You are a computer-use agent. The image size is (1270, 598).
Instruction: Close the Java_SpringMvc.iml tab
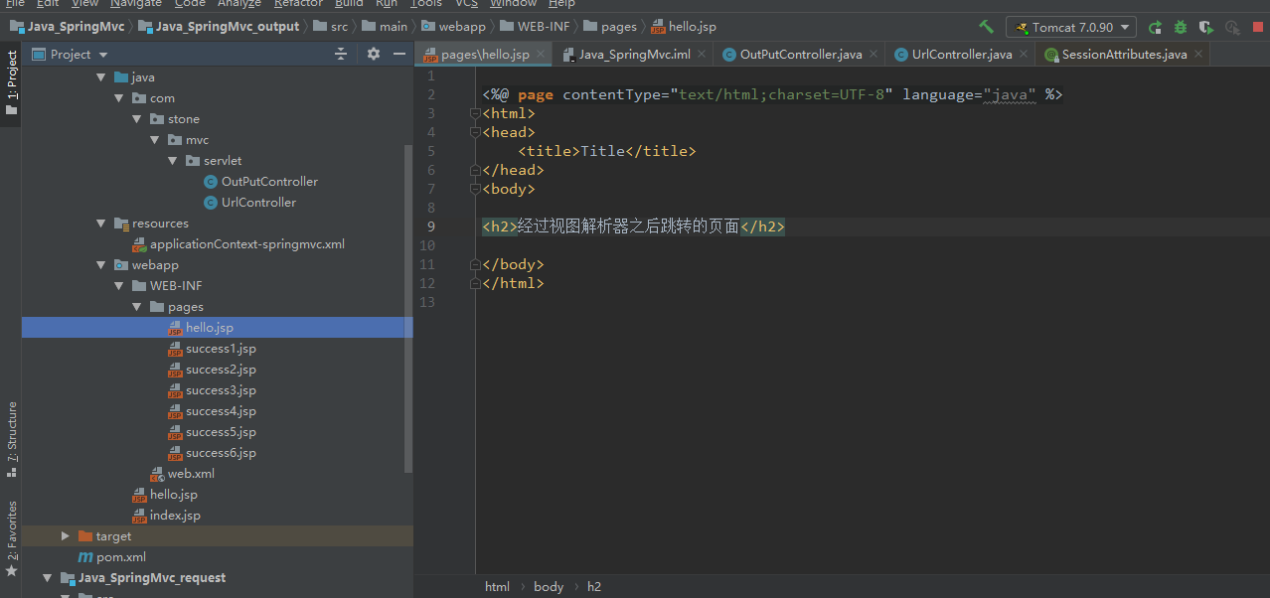tap(702, 54)
